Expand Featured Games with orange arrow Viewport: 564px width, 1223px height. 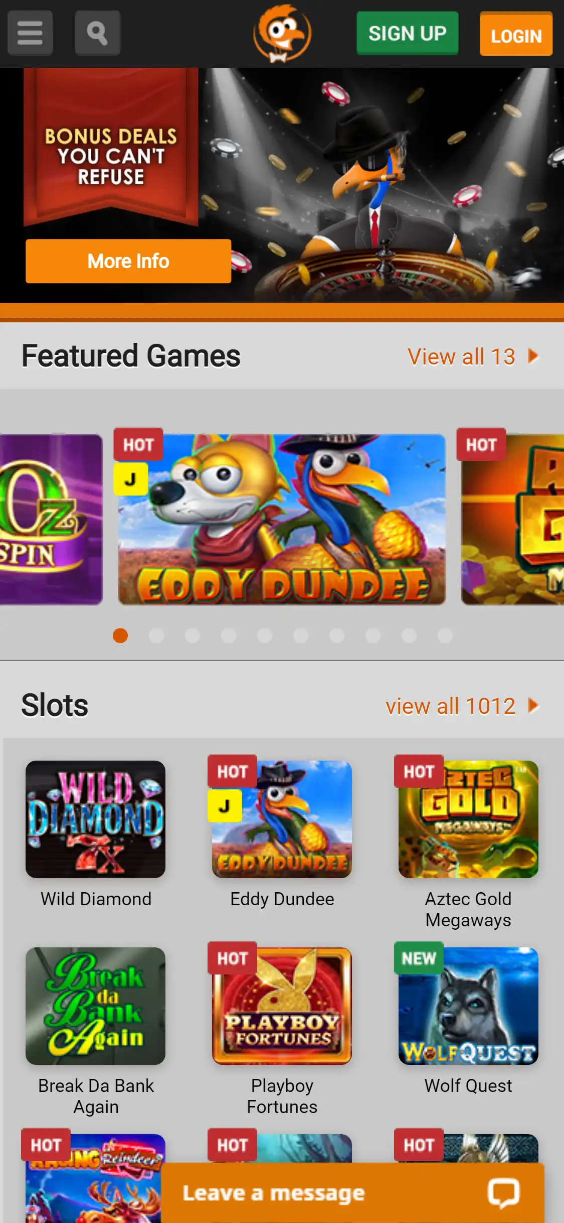tap(533, 356)
